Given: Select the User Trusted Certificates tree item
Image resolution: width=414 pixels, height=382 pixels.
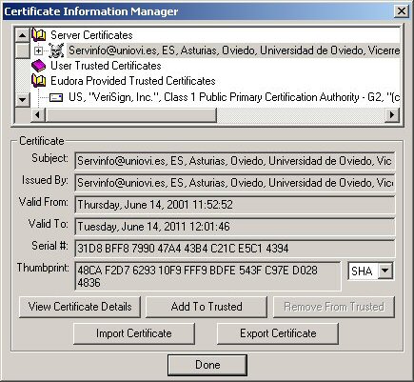Looking at the screenshot, I should coord(106,66).
